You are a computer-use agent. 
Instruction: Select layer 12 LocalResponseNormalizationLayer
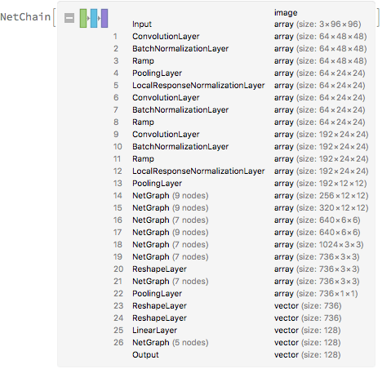(x=198, y=171)
